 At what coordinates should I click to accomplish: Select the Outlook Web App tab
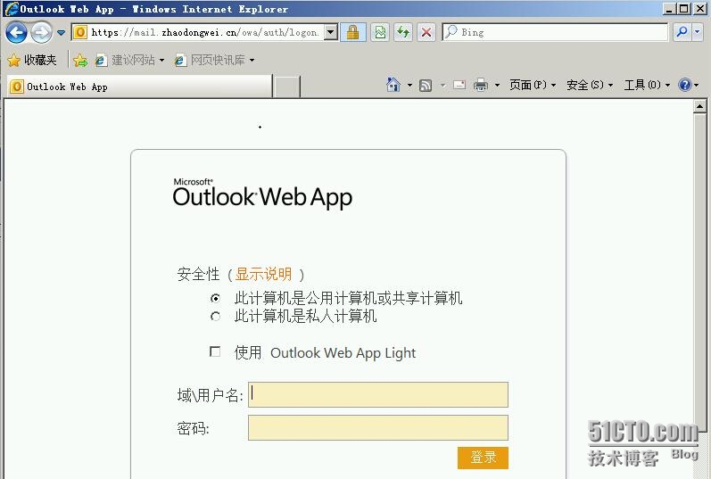pos(139,87)
